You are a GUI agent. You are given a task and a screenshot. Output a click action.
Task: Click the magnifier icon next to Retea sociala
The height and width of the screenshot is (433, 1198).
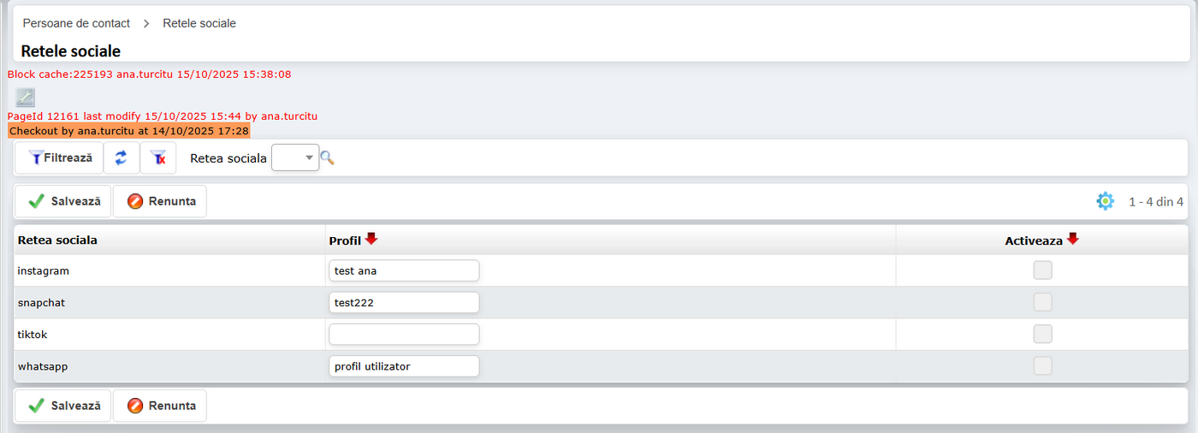[x=327, y=158]
